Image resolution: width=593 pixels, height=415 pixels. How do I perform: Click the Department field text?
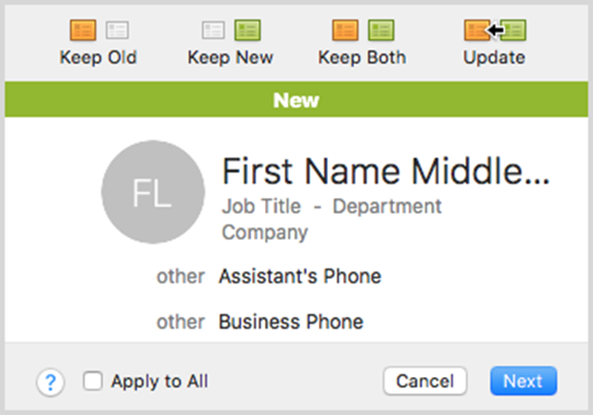(x=387, y=207)
